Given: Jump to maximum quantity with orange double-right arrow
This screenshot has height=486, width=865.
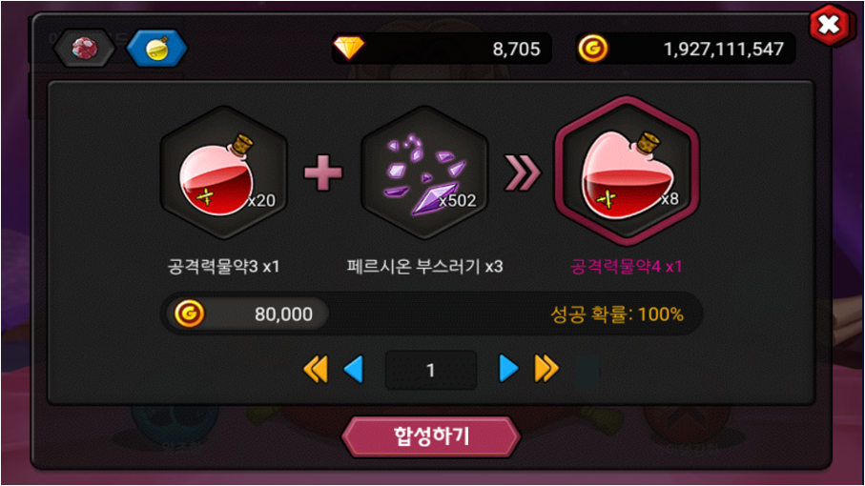Looking at the screenshot, I should [546, 369].
